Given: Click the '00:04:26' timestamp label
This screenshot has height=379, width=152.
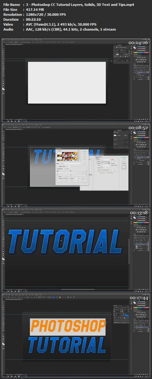Looking at the screenshot, I should click(139, 43).
